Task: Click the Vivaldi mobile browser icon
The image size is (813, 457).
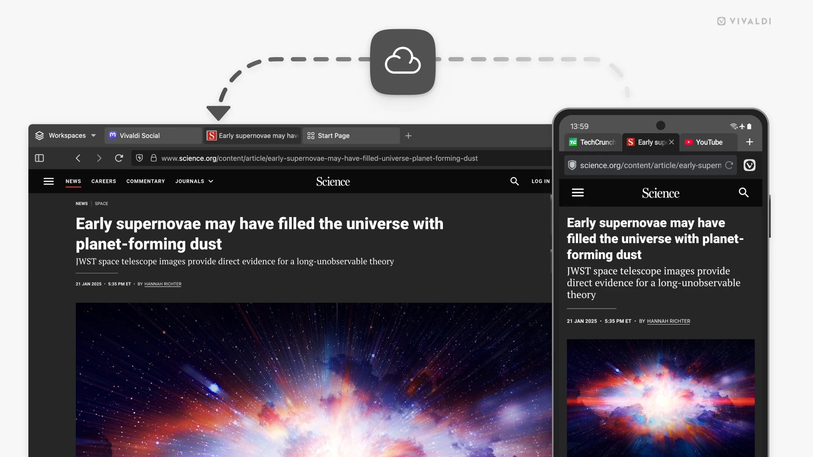Action: tap(749, 165)
